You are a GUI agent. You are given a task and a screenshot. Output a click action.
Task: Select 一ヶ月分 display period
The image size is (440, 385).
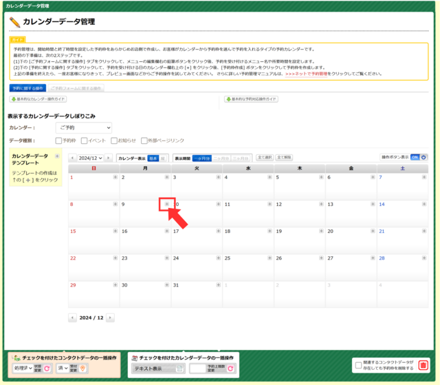201,158
